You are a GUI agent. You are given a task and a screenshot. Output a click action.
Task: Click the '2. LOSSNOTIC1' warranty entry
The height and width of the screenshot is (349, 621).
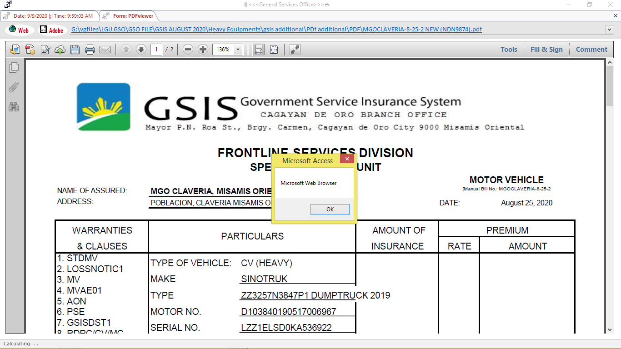coord(90,269)
